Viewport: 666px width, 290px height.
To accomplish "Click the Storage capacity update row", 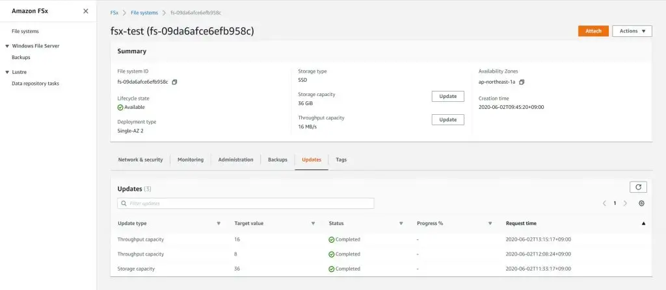I will click(381, 269).
